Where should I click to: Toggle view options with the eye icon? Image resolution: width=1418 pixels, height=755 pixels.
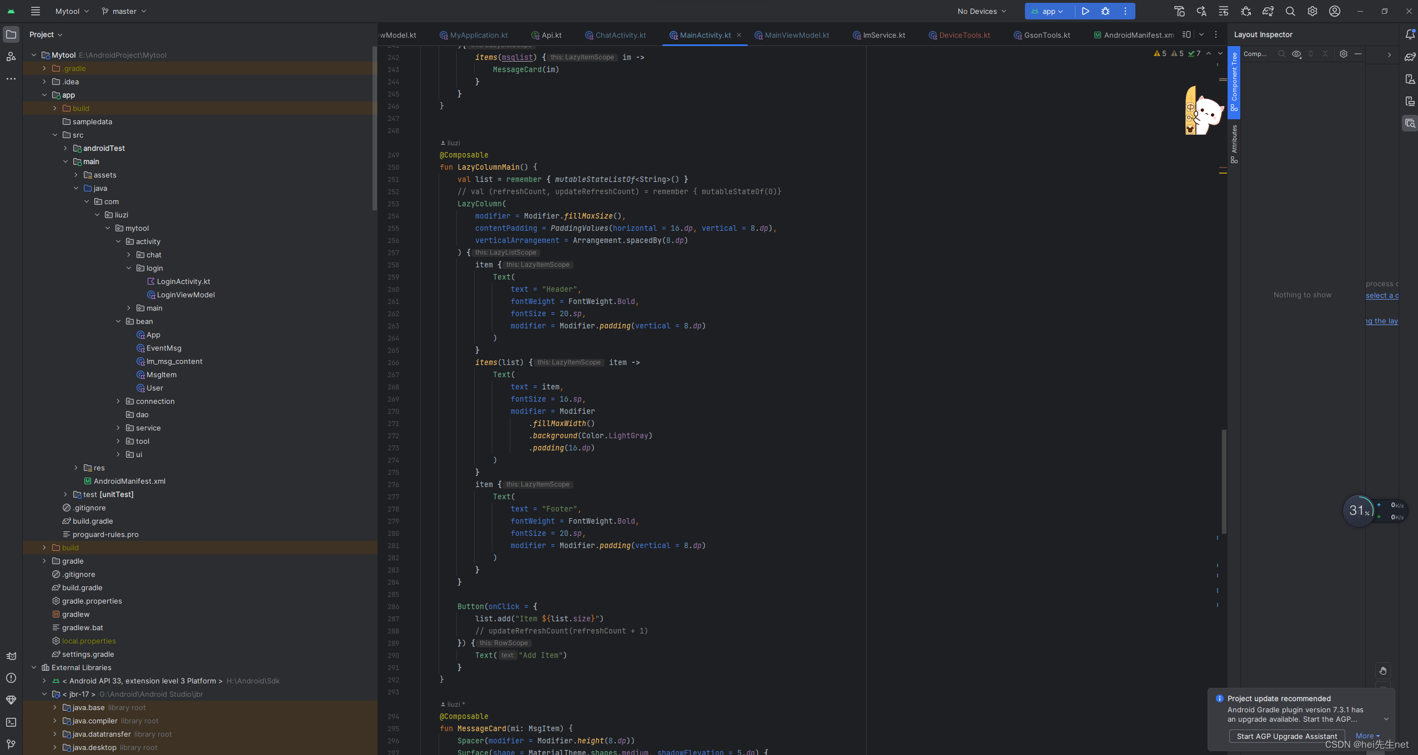[x=1297, y=54]
